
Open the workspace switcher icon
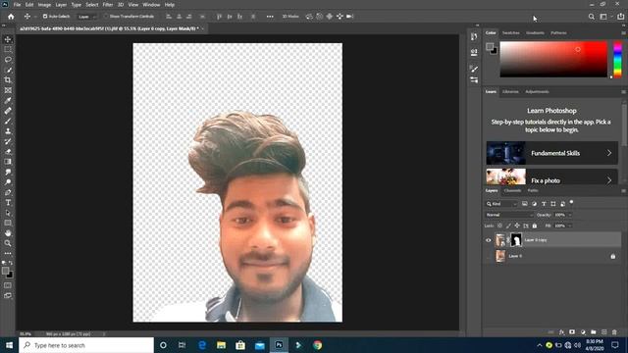point(603,17)
